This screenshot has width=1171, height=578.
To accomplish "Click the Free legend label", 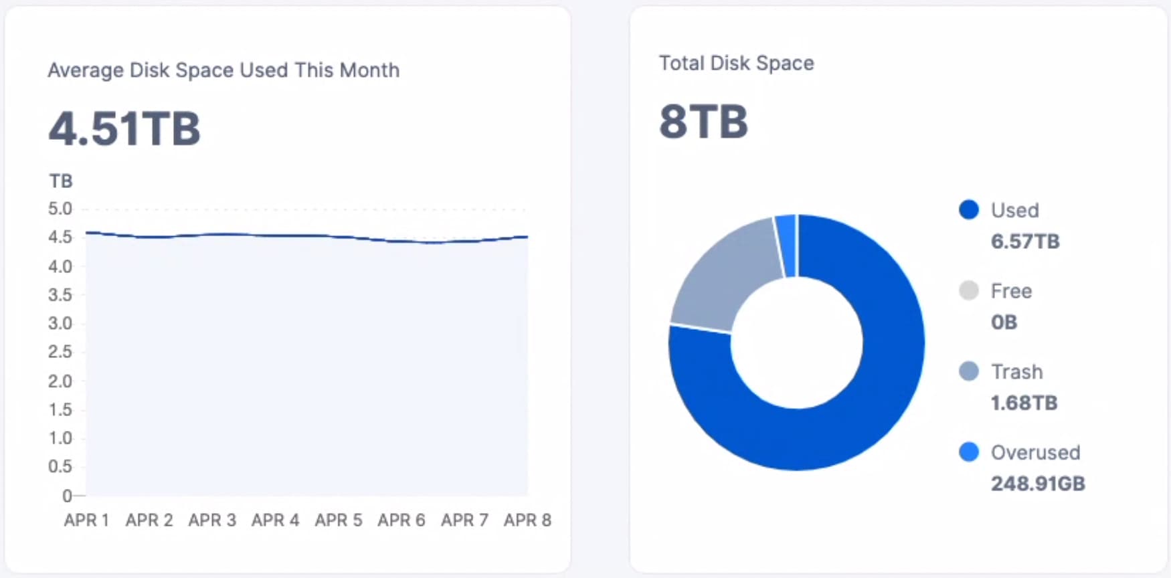I will click(x=1011, y=291).
